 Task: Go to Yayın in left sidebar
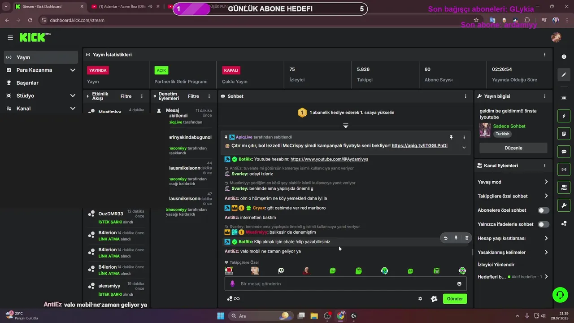[x=41, y=57]
